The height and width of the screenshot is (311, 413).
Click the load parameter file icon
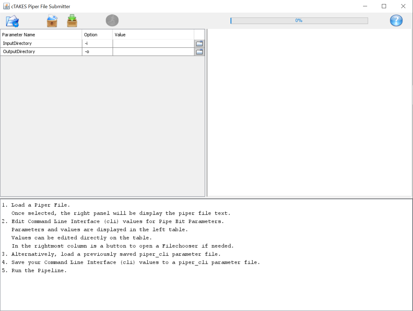click(52, 21)
